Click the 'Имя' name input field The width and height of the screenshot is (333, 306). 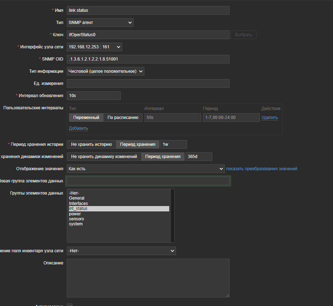148,10
